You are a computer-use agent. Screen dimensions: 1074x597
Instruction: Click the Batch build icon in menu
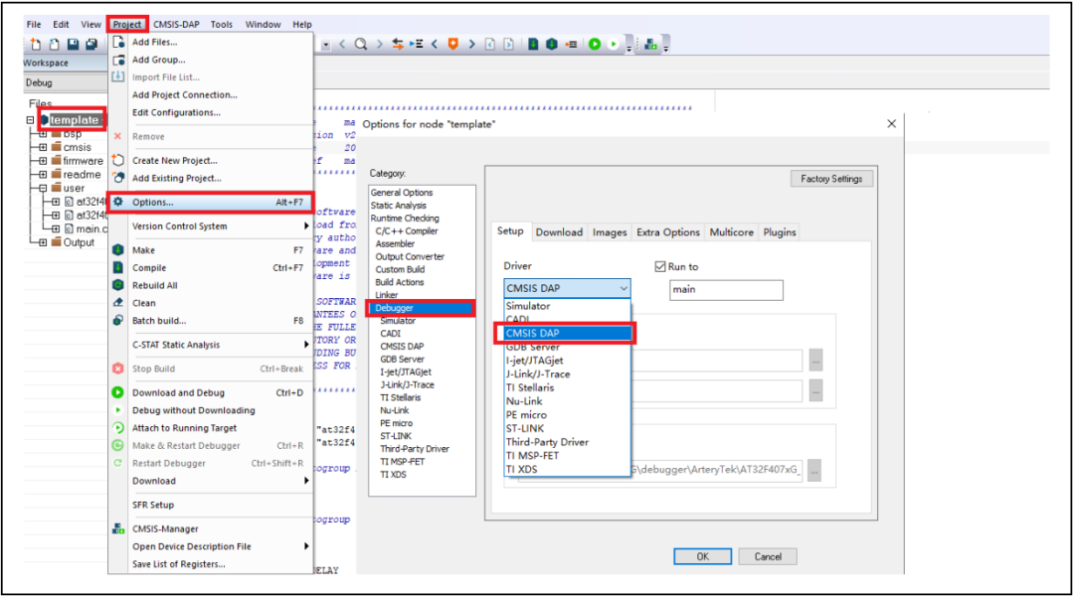coord(117,320)
